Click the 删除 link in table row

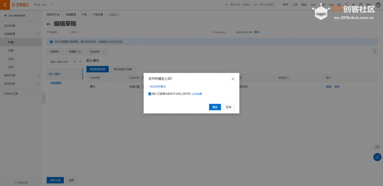[337, 87]
